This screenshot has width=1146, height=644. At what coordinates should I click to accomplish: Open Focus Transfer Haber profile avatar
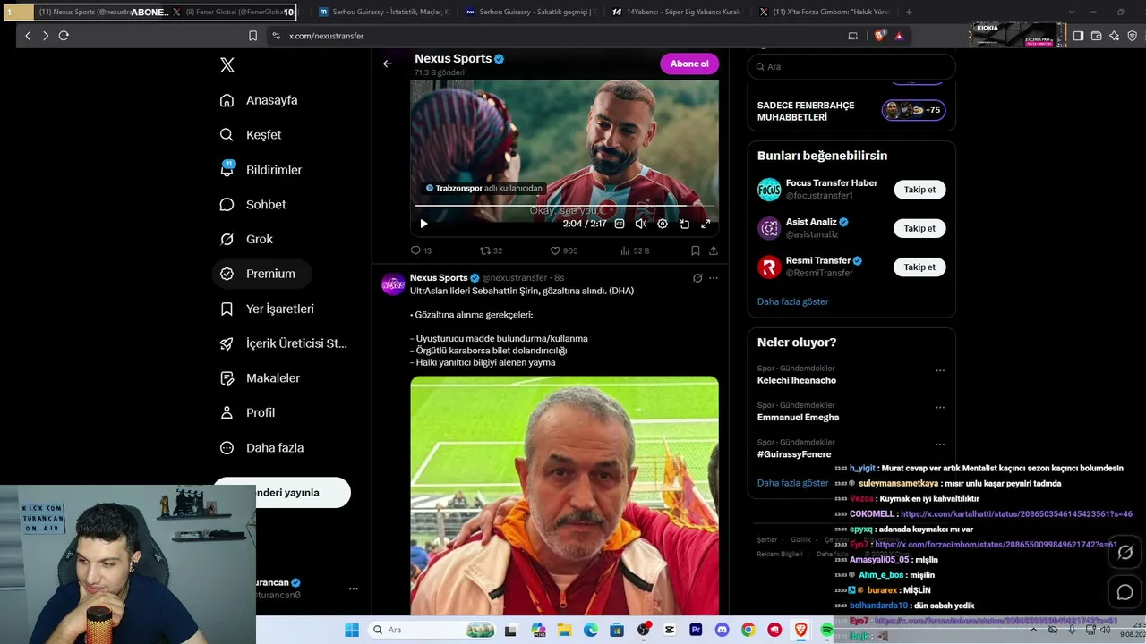(x=769, y=190)
